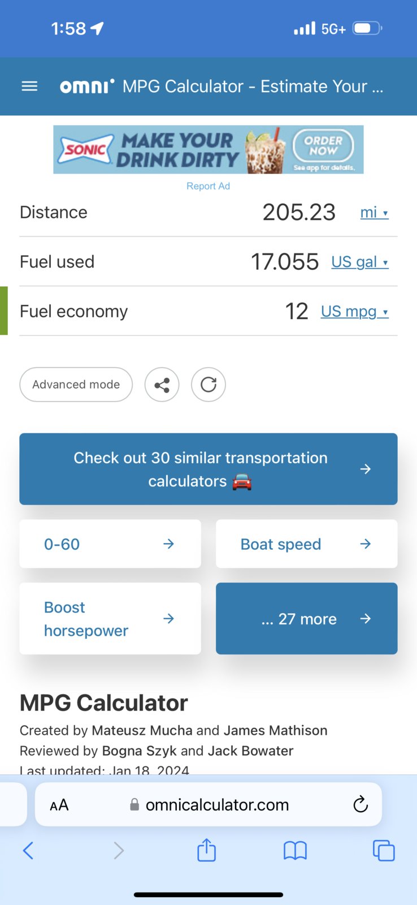Open the 0-60 calculator

point(110,544)
